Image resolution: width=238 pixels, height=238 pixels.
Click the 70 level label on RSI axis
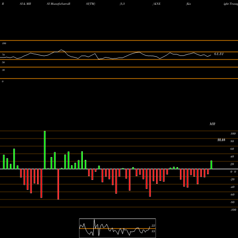tap(3, 55)
